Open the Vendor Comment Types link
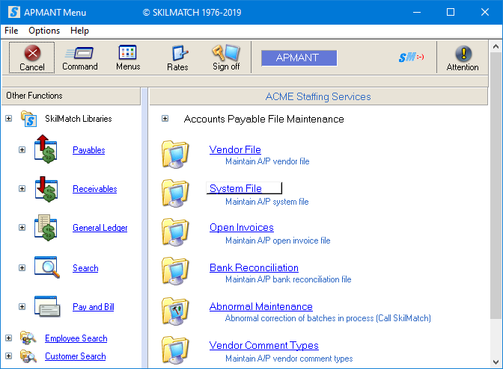This screenshot has width=503, height=369. click(x=264, y=345)
